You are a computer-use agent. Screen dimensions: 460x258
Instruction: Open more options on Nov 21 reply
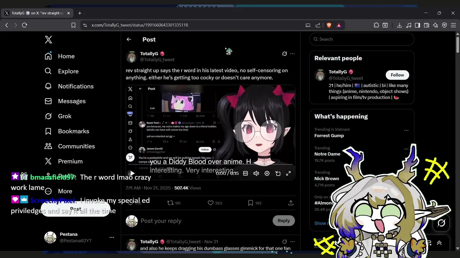pos(293,242)
